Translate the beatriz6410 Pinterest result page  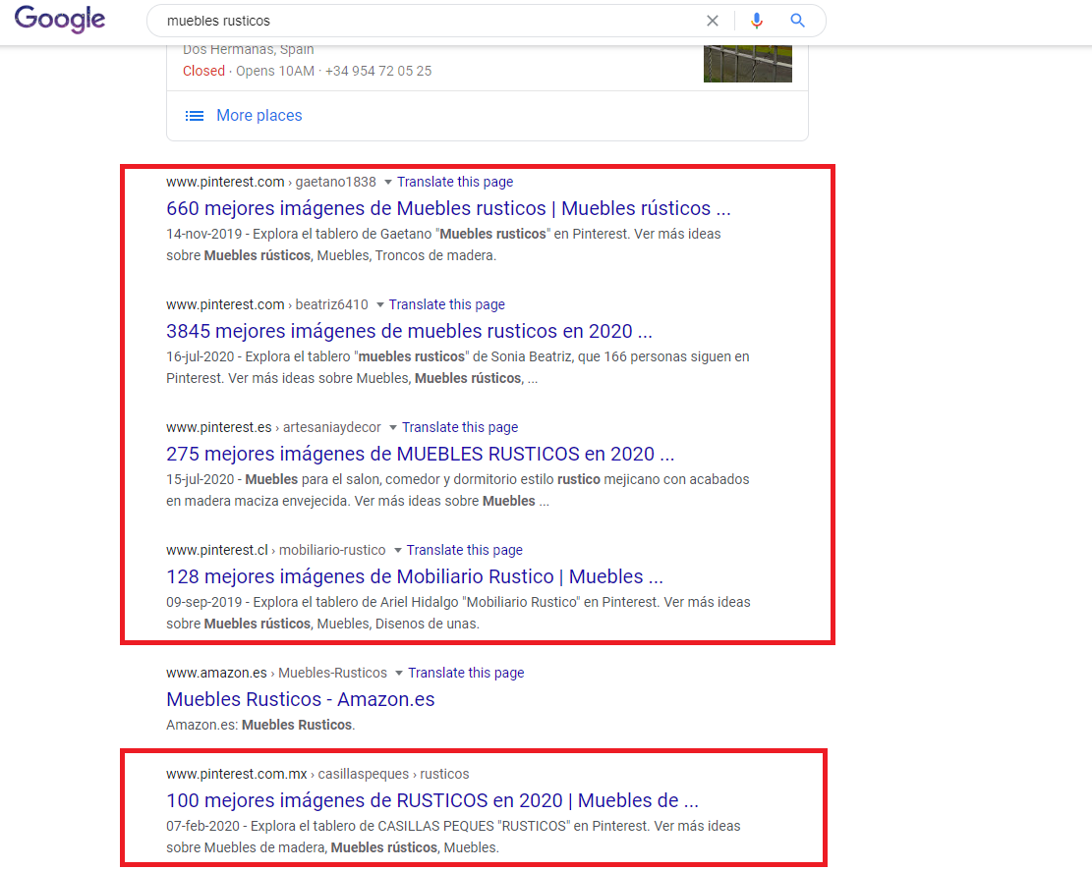[446, 304]
